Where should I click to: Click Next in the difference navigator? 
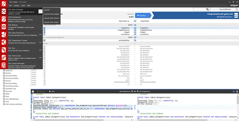(x=51, y=91)
